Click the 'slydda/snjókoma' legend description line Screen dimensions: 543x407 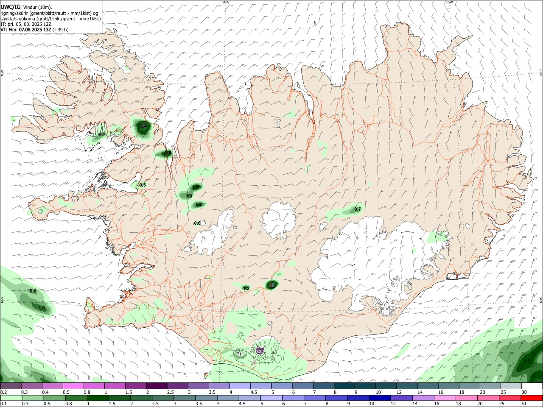(50, 19)
